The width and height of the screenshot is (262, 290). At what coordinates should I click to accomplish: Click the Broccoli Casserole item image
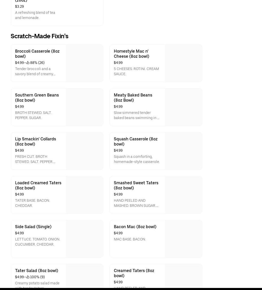coord(84,63)
